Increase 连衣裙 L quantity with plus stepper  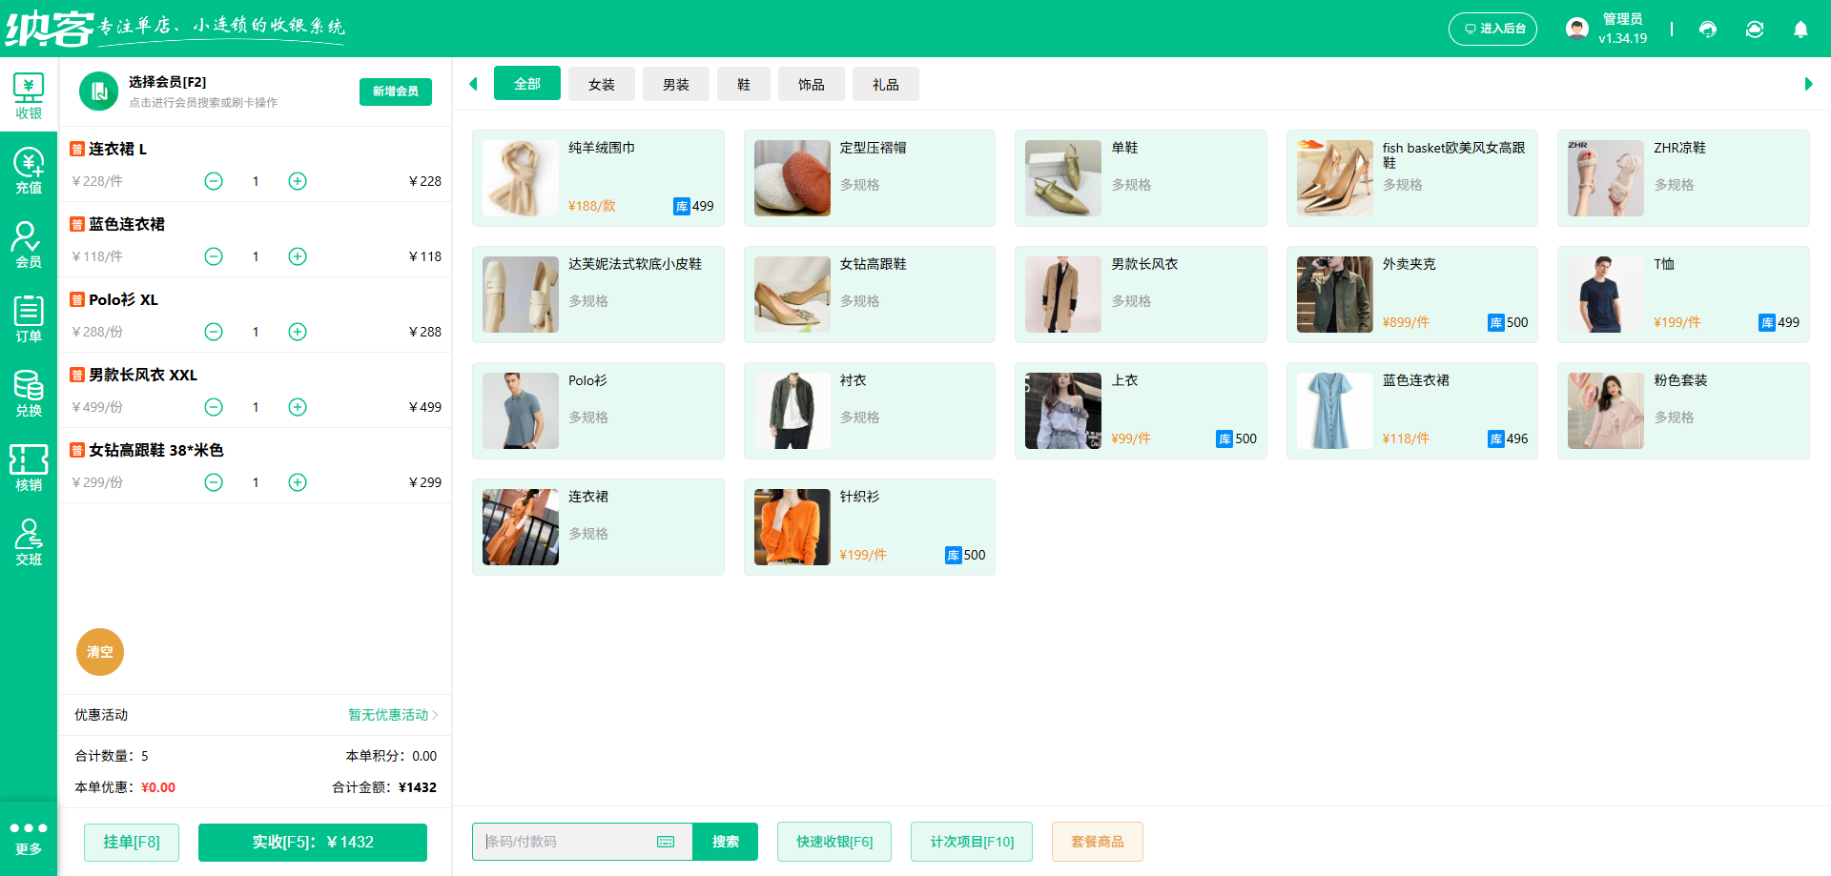297,180
